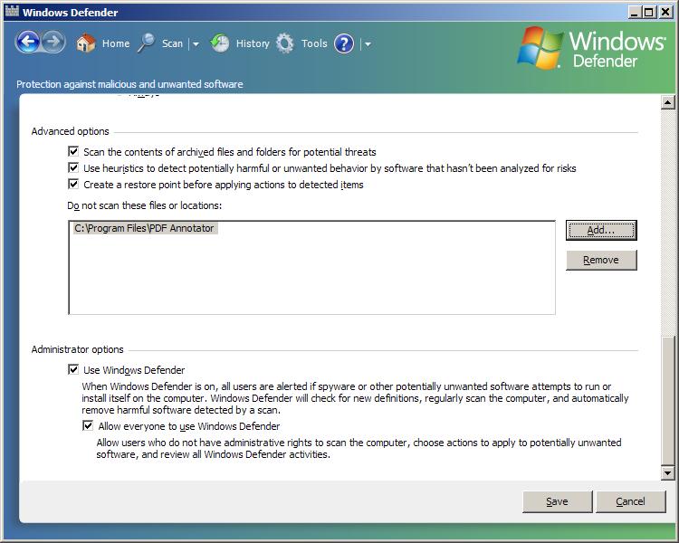Select C:\Program Files\PDF Annotator exclusion entry
This screenshot has height=543, width=679.
click(x=144, y=228)
